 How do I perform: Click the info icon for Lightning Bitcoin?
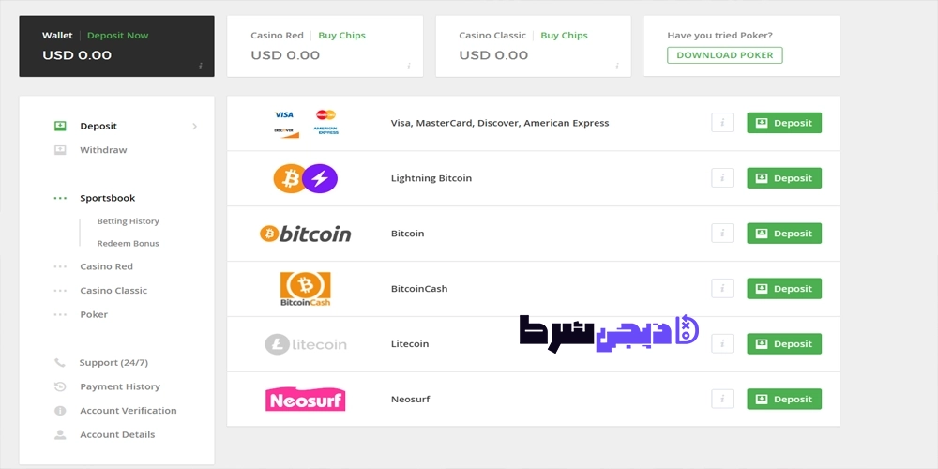722,178
